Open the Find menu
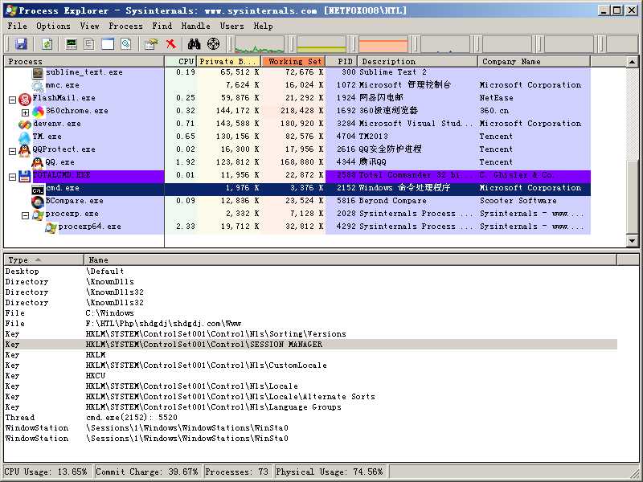The width and height of the screenshot is (643, 482). 162,26
